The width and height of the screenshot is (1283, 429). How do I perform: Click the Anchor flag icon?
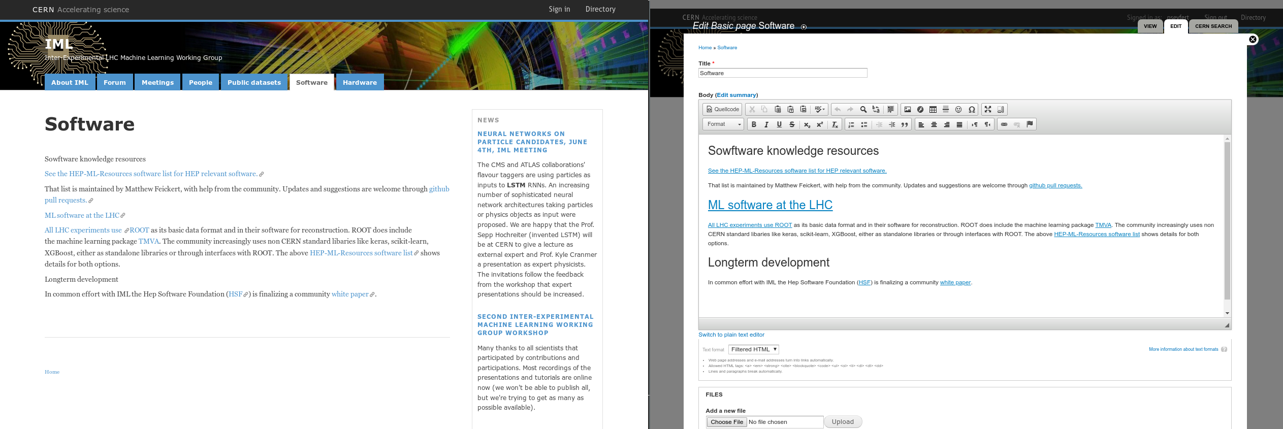click(x=1030, y=124)
